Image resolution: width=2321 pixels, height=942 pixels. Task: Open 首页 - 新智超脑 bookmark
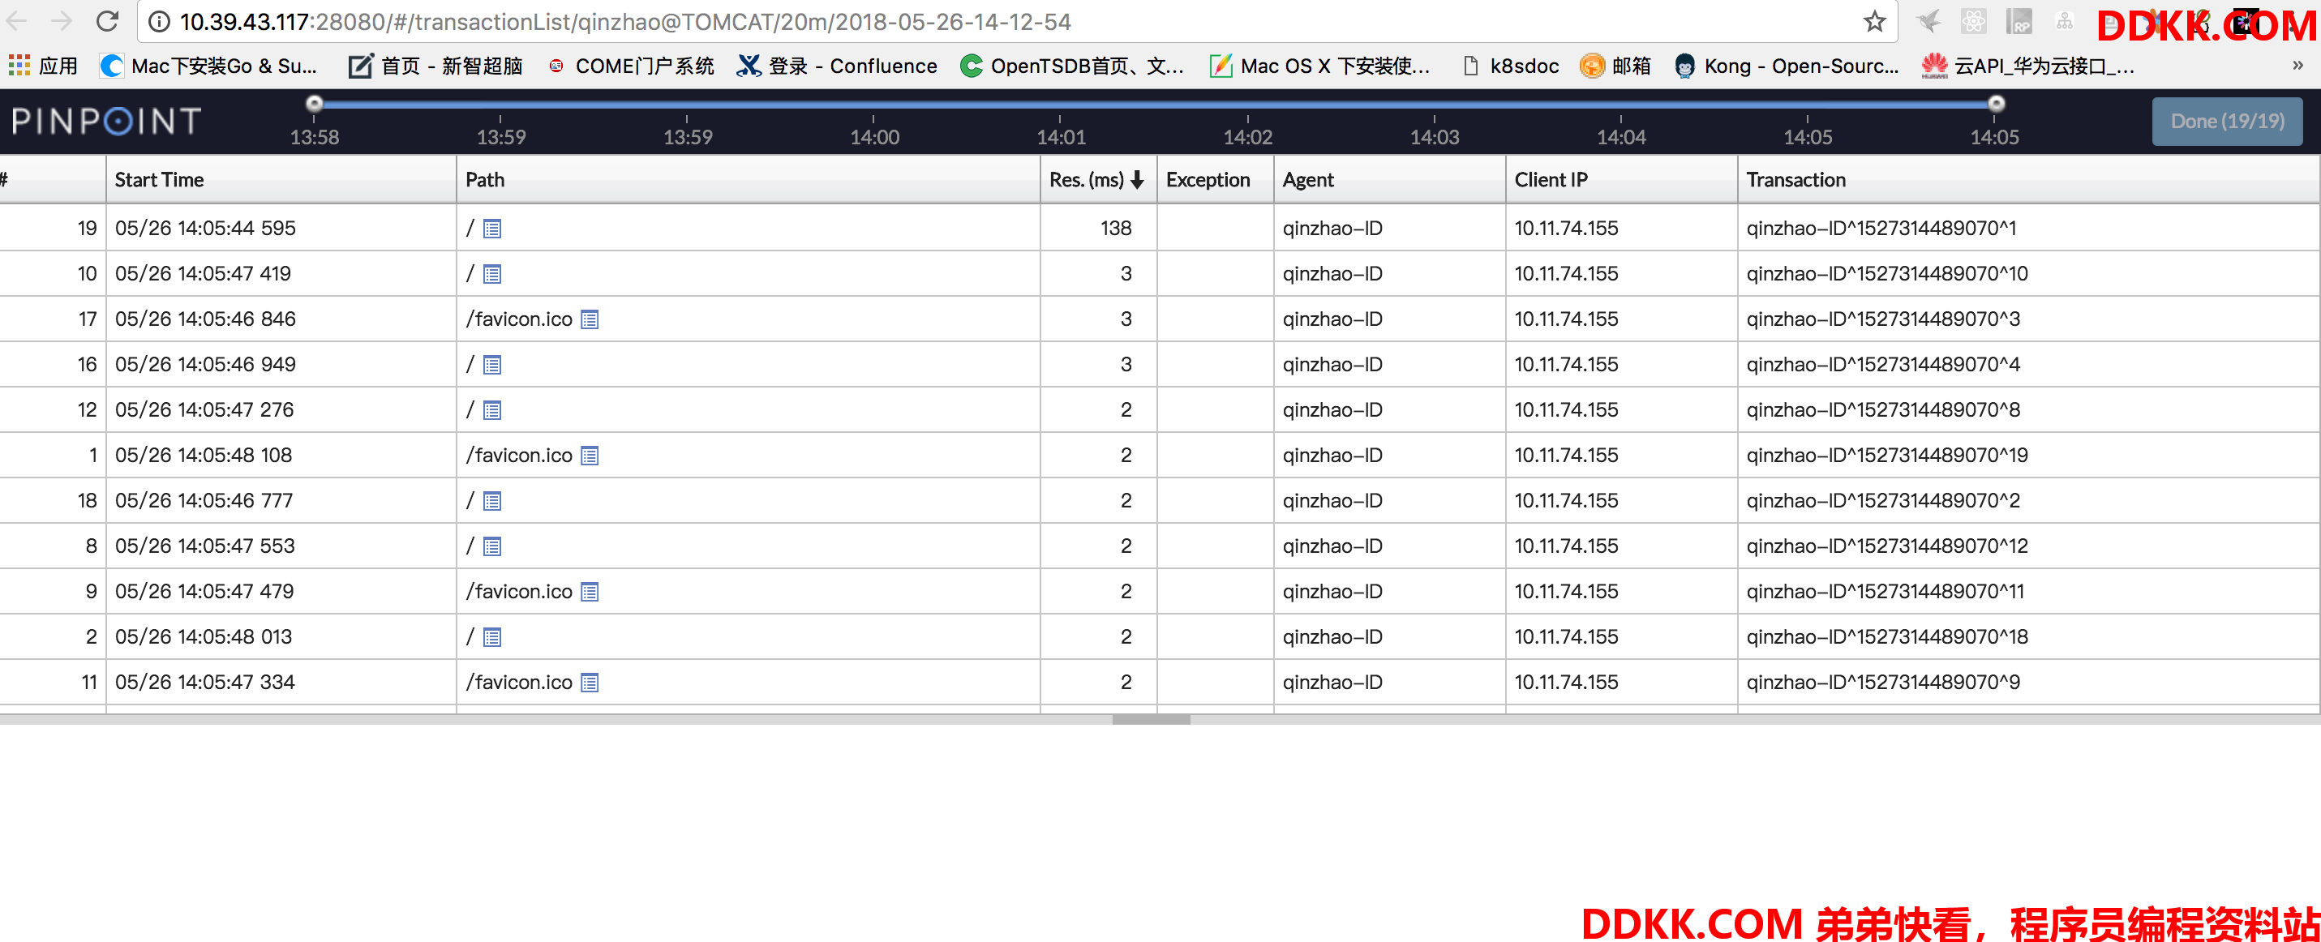(x=436, y=66)
